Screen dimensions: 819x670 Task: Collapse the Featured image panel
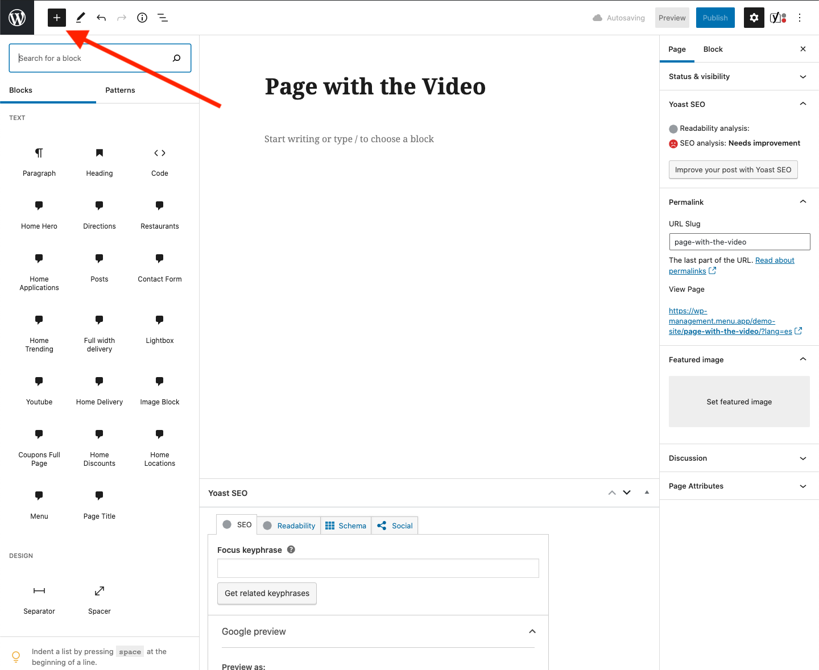coord(739,359)
